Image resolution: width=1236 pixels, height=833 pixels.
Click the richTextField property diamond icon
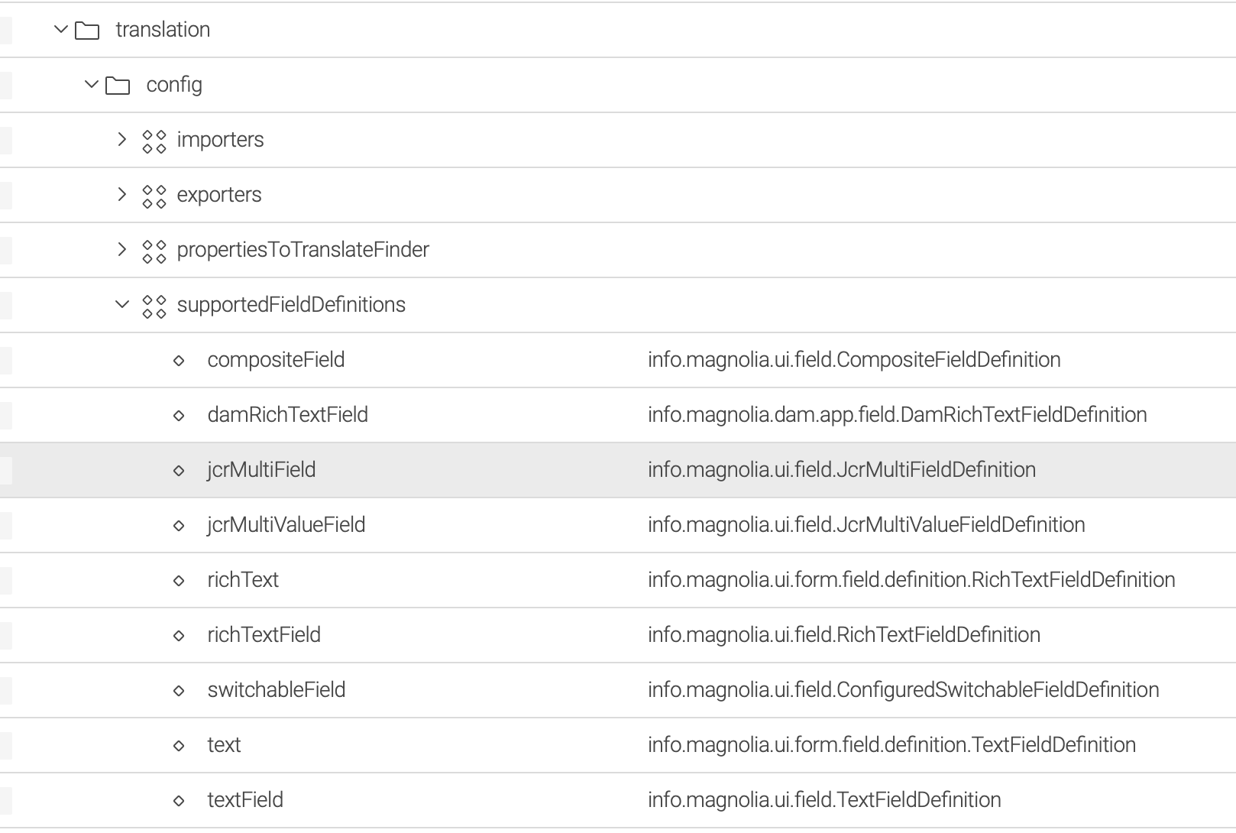click(180, 635)
